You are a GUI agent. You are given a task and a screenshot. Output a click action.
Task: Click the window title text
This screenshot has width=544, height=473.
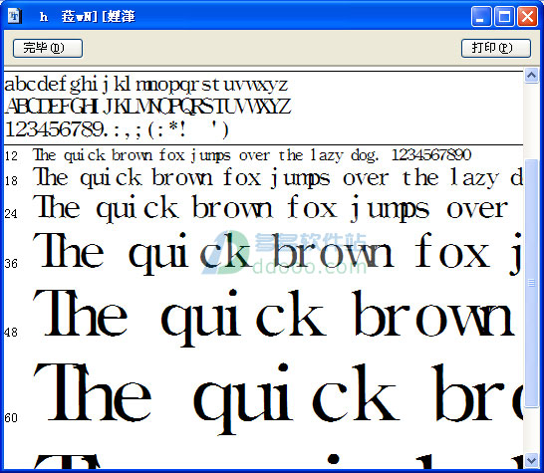pyautogui.click(x=87, y=16)
